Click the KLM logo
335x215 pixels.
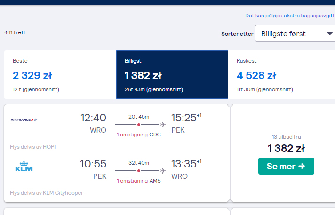24,166
